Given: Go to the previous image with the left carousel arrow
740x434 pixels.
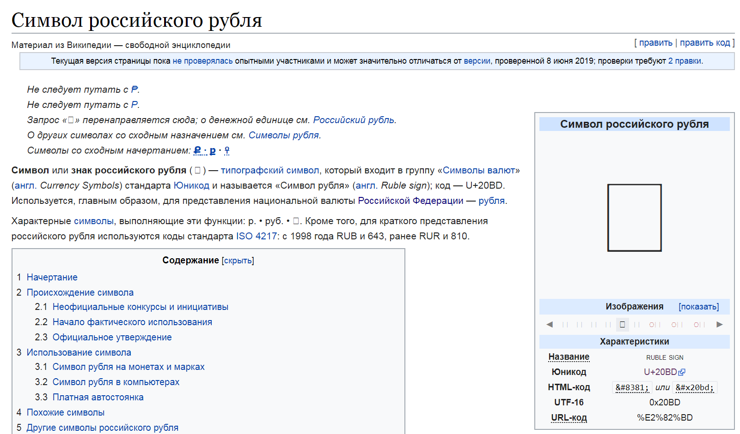Looking at the screenshot, I should [x=549, y=324].
